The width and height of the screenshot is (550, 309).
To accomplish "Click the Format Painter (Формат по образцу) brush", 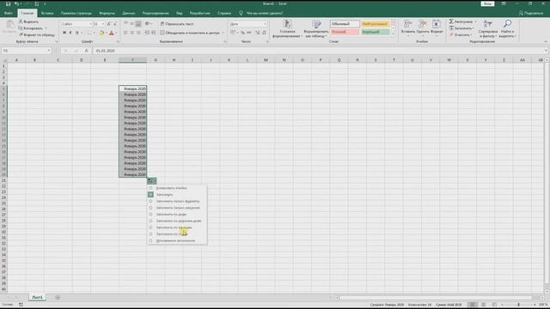I will point(21,34).
